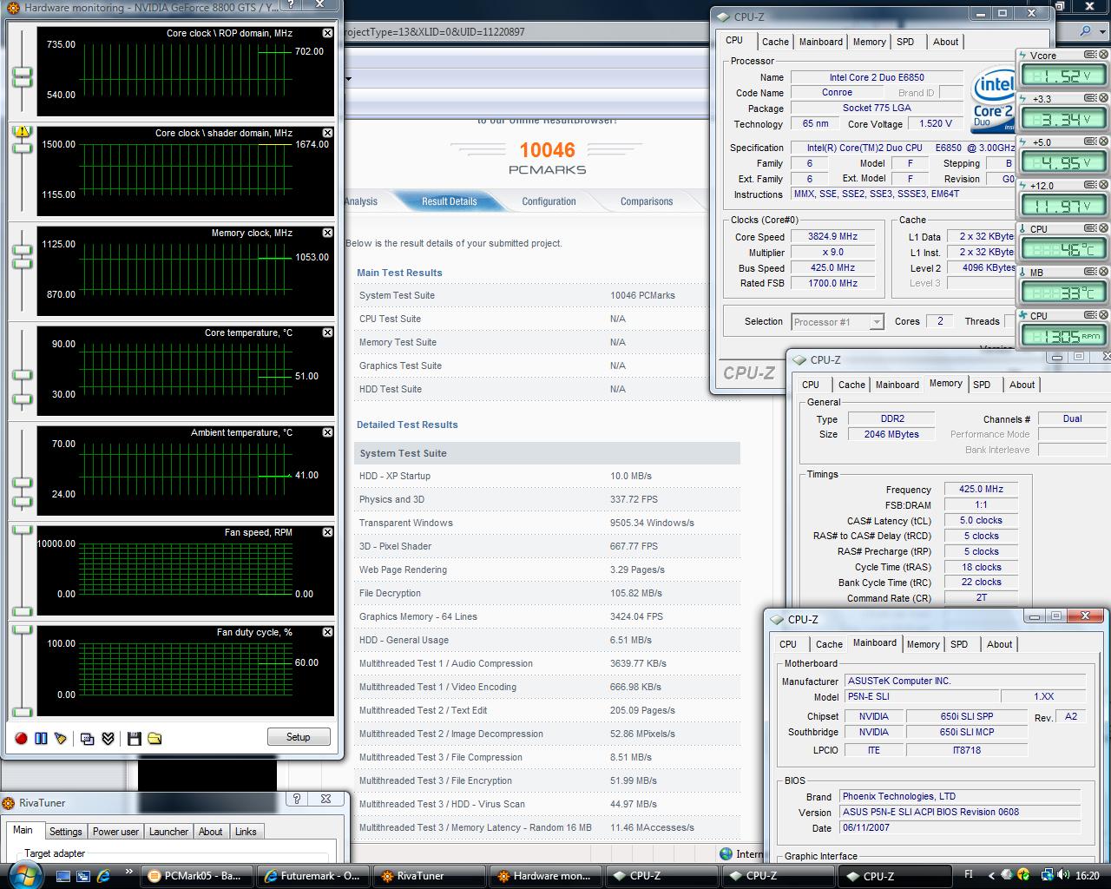
Task: Save the monitoring log with the floppy icon
Action: click(134, 739)
